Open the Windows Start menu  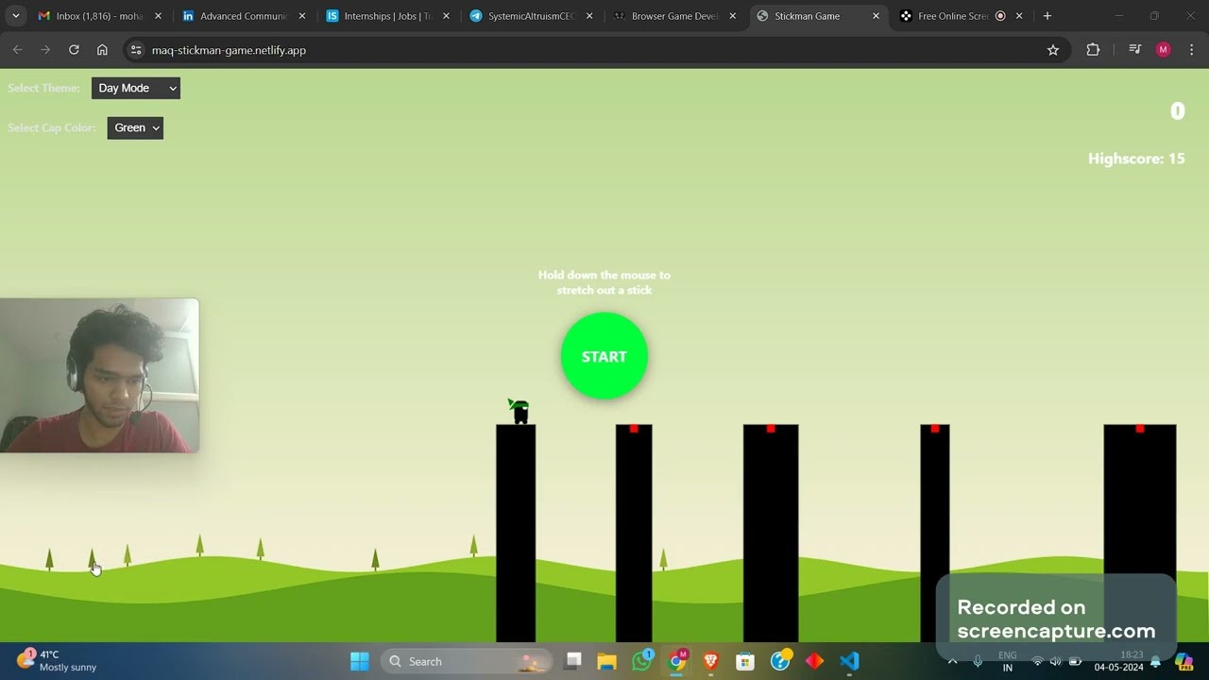360,661
